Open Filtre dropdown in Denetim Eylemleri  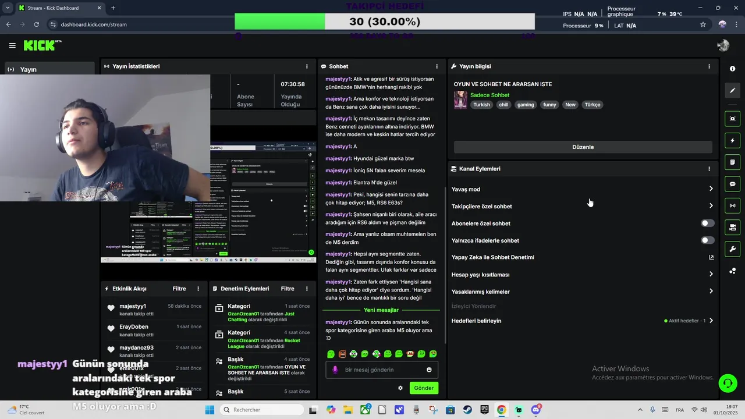[x=288, y=289]
